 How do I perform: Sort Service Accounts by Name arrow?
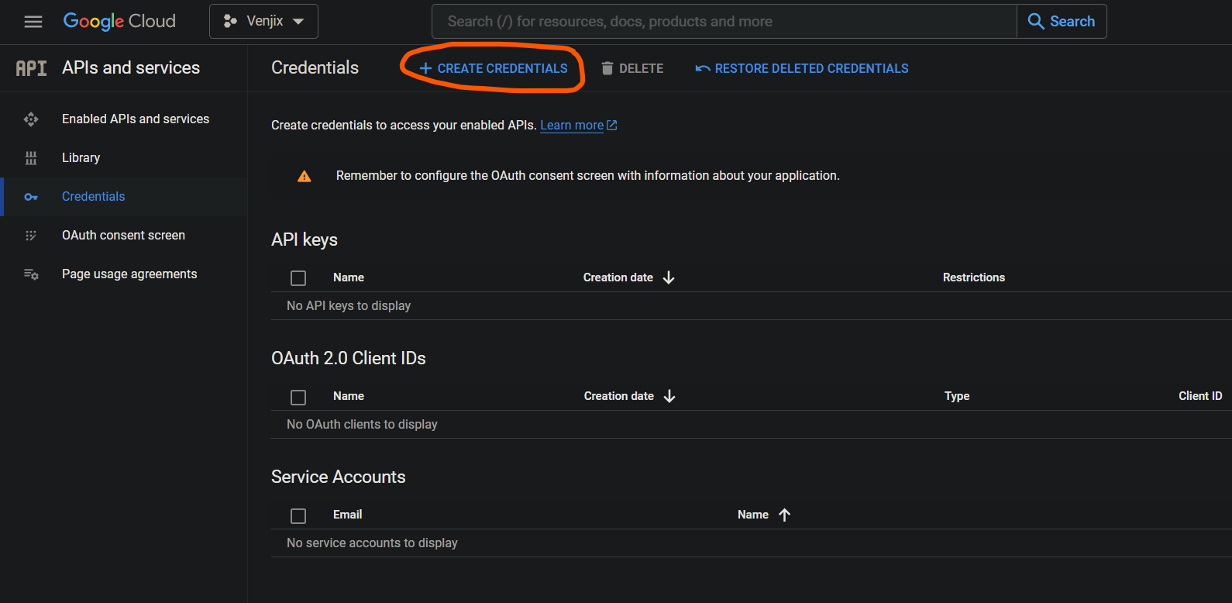pyautogui.click(x=784, y=515)
